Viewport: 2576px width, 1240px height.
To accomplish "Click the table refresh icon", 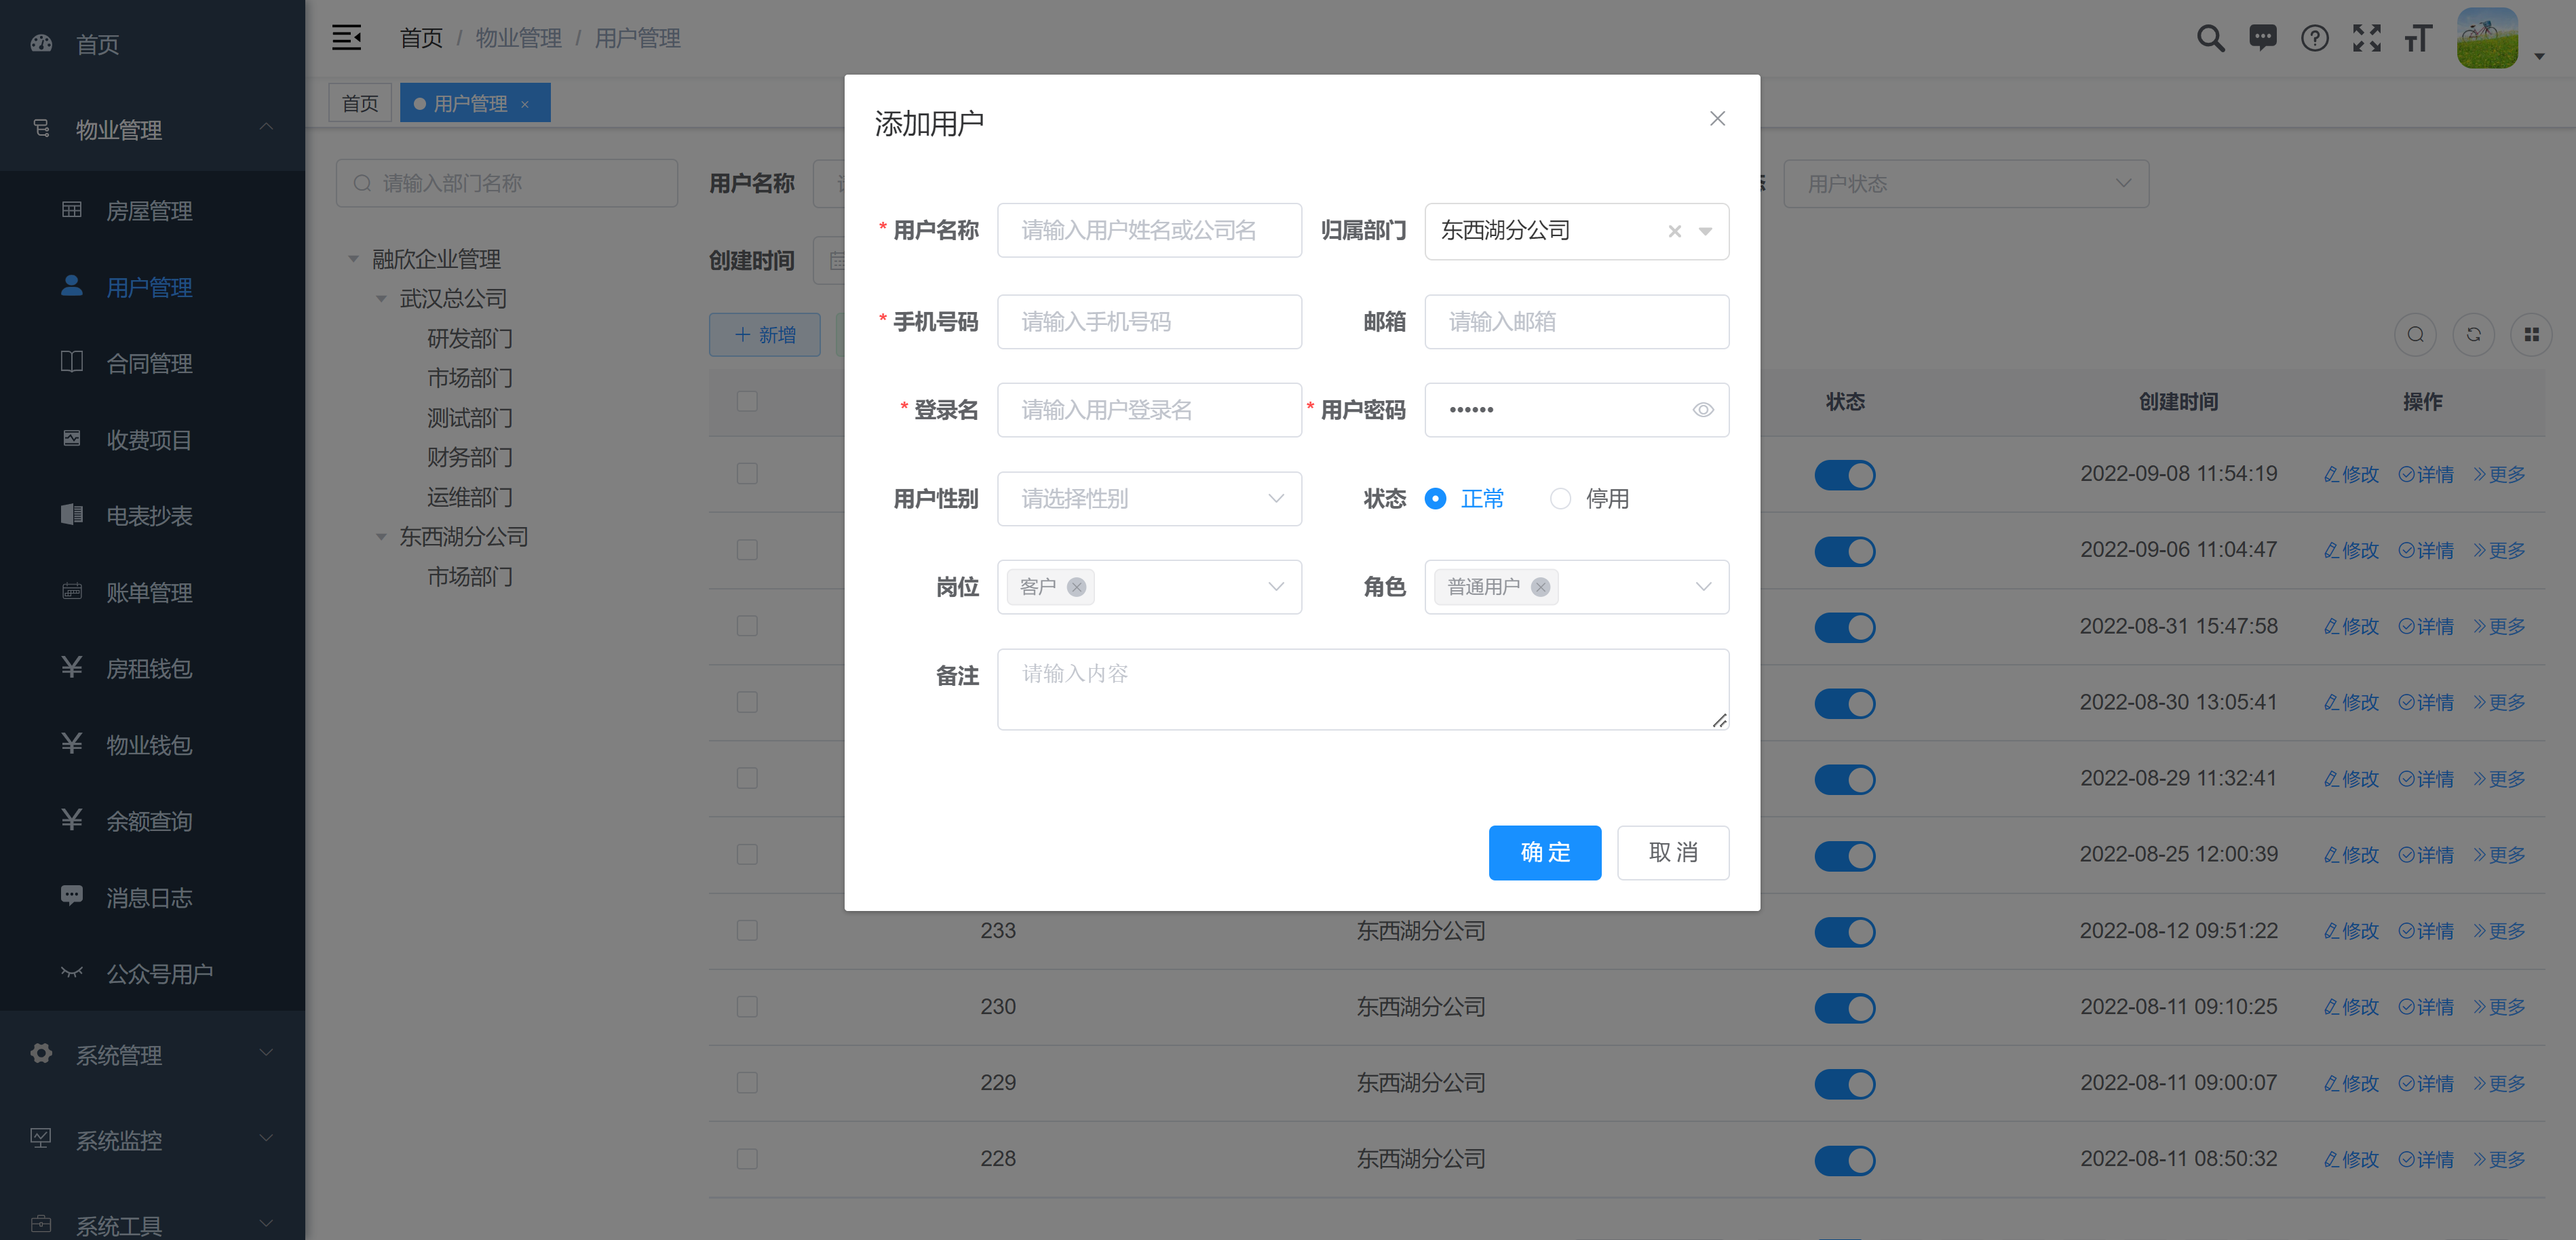I will (2473, 335).
